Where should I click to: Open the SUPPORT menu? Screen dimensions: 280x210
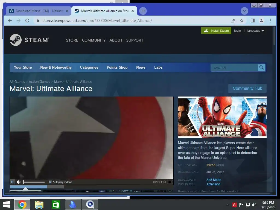tap(135, 40)
